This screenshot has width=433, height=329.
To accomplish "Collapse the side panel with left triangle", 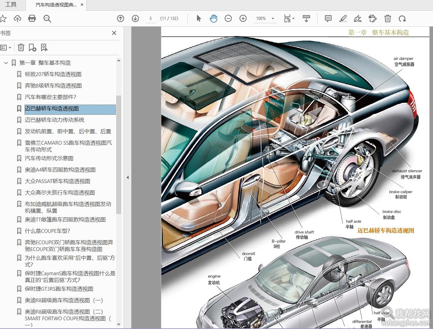I will pos(128,177).
